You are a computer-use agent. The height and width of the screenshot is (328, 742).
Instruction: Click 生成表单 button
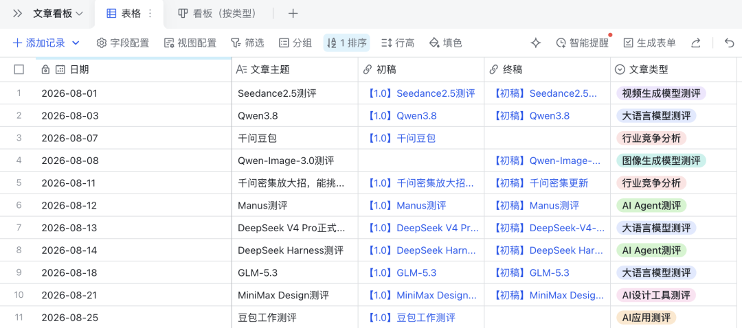coord(649,43)
